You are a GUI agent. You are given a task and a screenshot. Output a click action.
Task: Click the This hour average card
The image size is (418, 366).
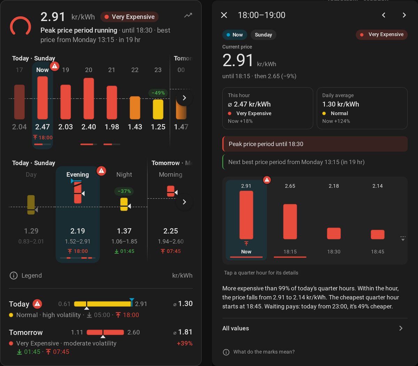[268, 108]
